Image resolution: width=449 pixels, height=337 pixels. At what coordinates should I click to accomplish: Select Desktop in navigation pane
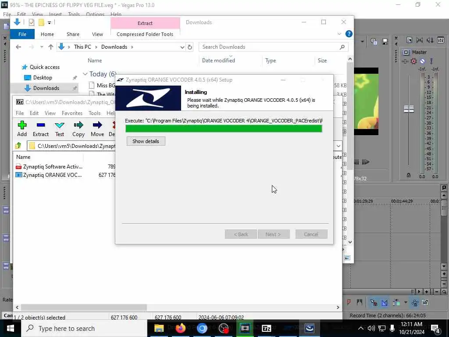[x=39, y=78]
